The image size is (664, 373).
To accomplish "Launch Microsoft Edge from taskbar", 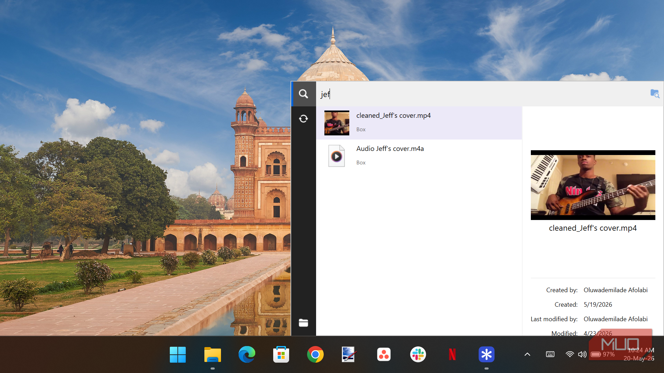I will [x=247, y=355].
